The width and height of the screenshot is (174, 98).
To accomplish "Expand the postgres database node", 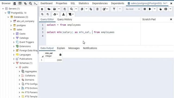I will 11,25.
